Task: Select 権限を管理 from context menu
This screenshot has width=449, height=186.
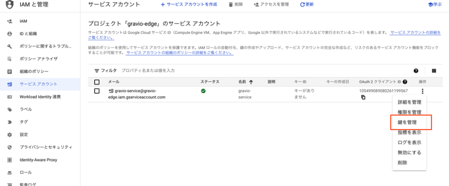Action: point(409,112)
